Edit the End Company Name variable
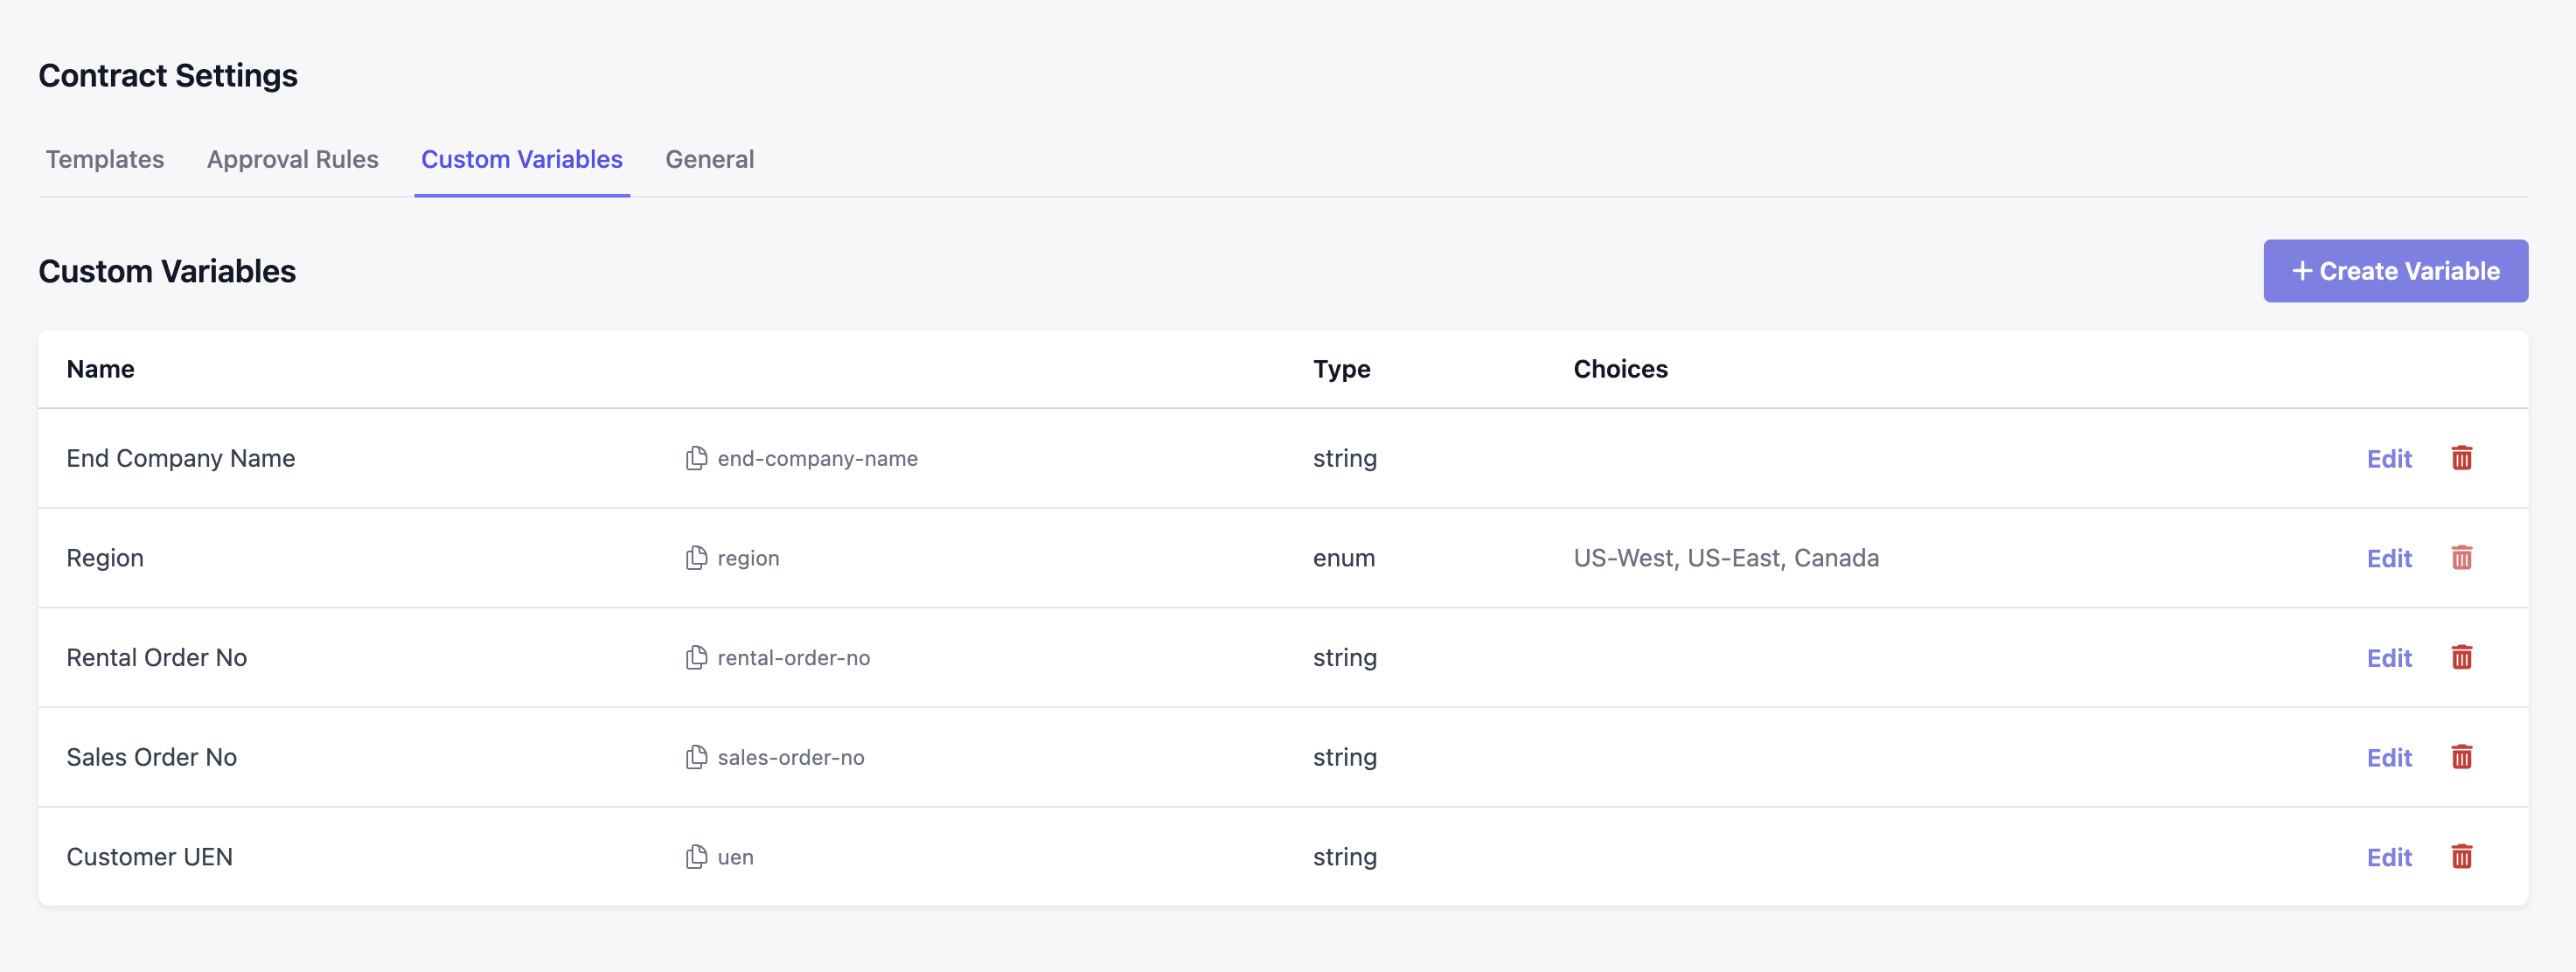Image resolution: width=2576 pixels, height=972 pixels. coord(2388,459)
